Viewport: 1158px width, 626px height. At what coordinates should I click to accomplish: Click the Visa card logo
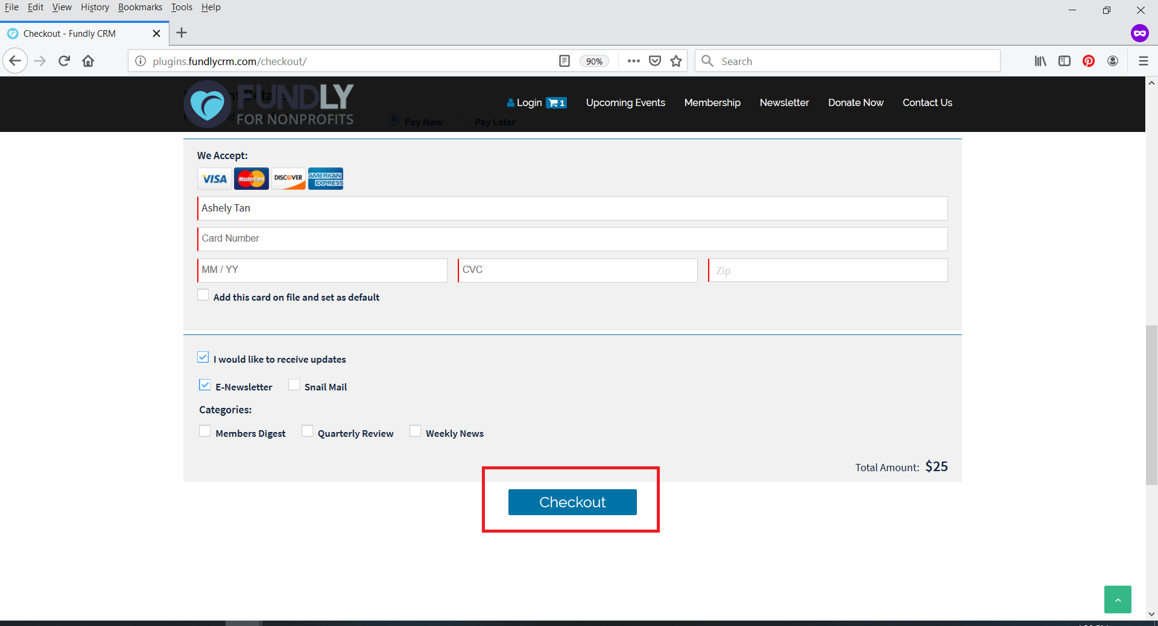pos(215,178)
